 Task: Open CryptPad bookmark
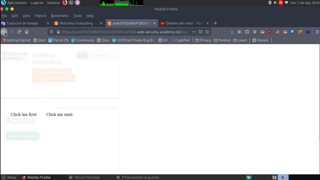point(180,40)
